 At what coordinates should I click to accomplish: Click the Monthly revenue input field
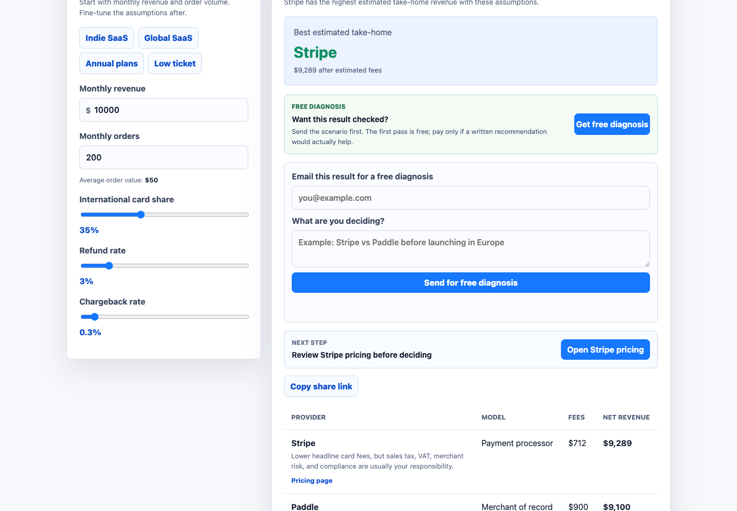[164, 110]
